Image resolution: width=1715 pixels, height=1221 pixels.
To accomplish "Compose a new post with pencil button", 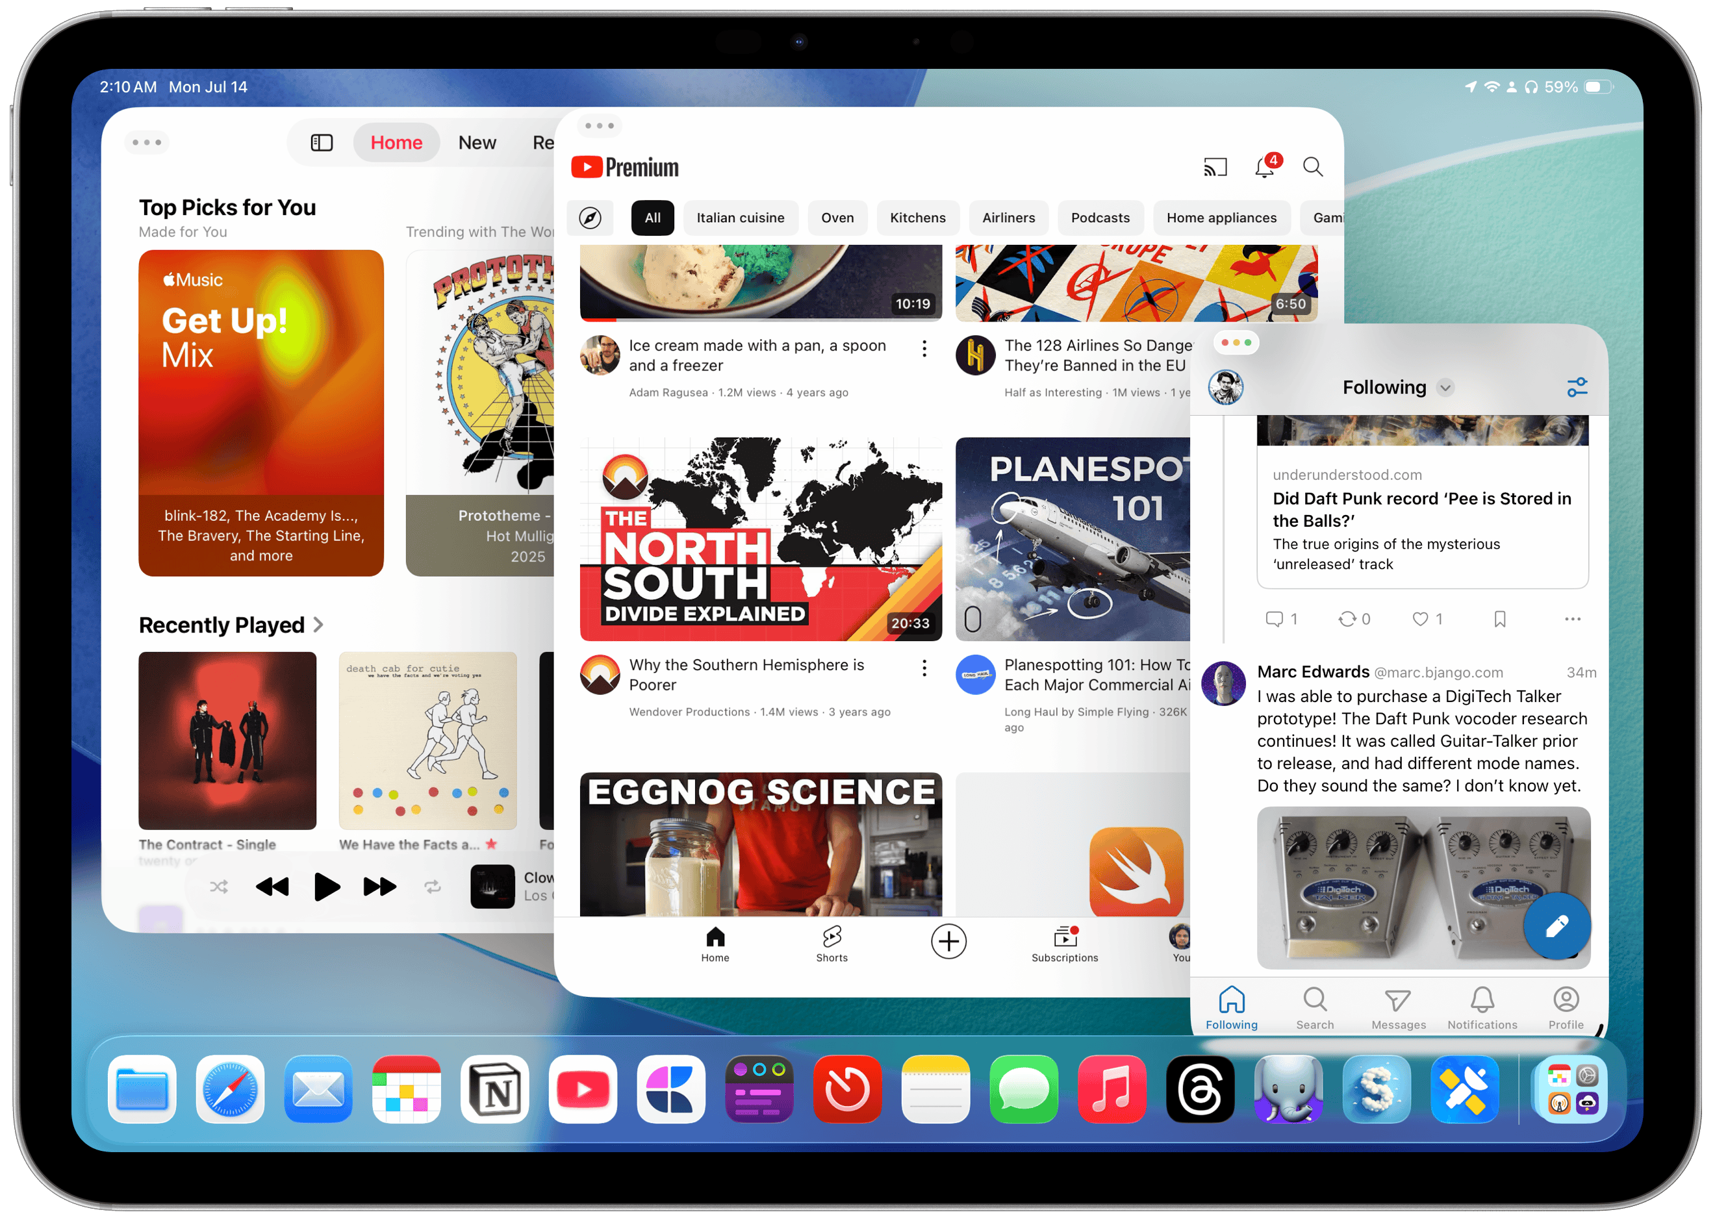I will point(1556,926).
